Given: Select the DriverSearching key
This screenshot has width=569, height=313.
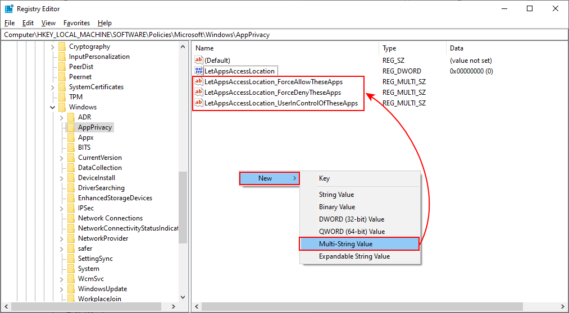Looking at the screenshot, I should tap(101, 188).
